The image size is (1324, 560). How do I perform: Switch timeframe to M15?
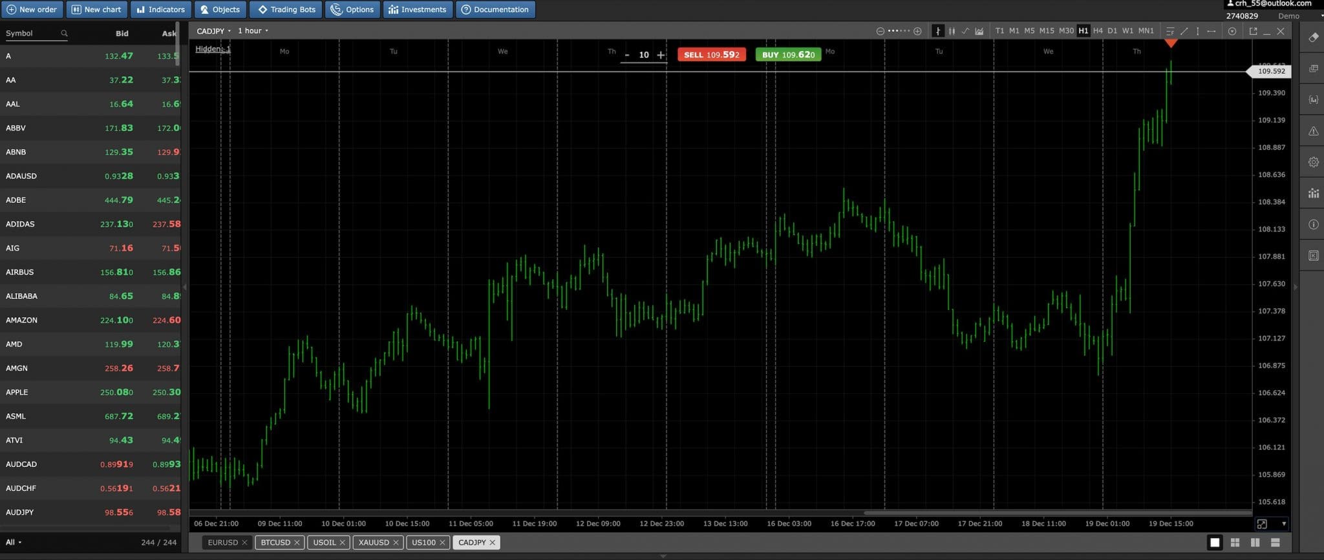coord(1047,31)
